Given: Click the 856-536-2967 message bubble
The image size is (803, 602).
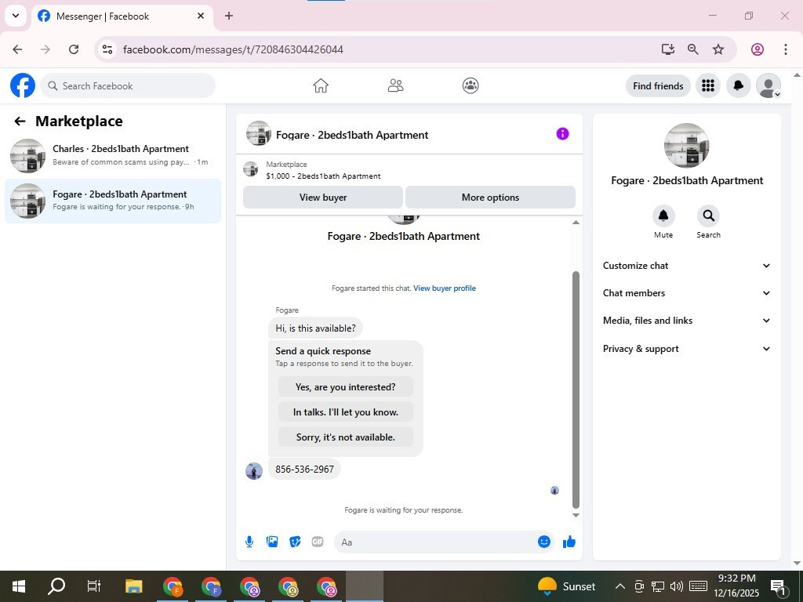Looking at the screenshot, I should point(304,469).
